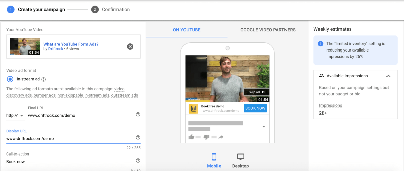Expand the video description arrow in preview
This screenshot has width=404, height=171.
point(264,127)
